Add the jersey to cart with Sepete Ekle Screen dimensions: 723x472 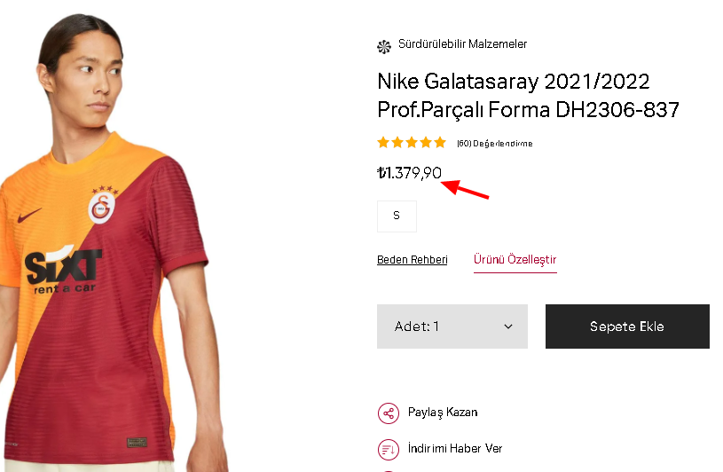coord(627,326)
